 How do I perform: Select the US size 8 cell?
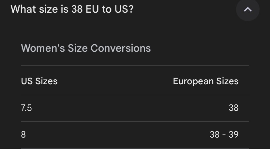click(x=23, y=135)
